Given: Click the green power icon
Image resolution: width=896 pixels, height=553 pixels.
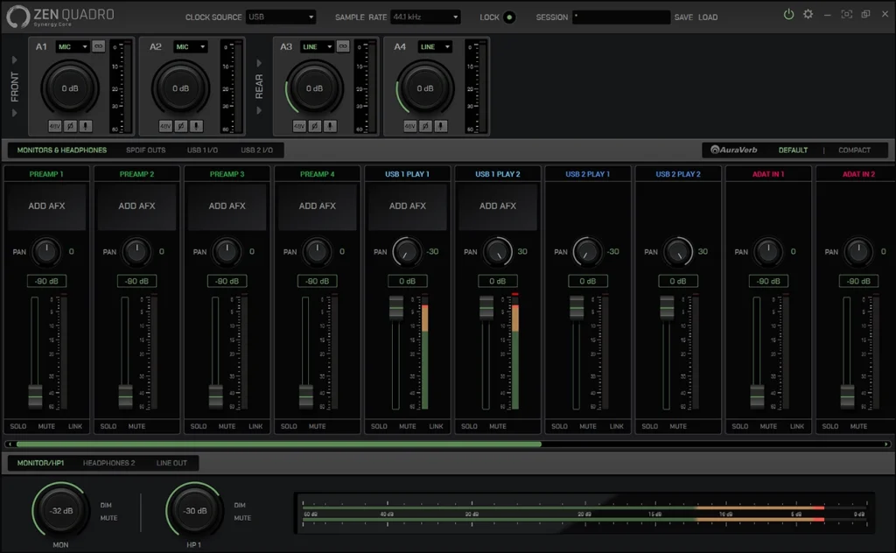Looking at the screenshot, I should click(788, 15).
